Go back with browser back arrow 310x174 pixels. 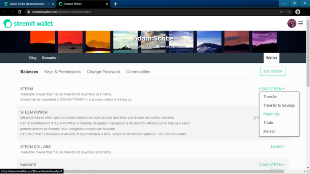pyautogui.click(x=5, y=12)
